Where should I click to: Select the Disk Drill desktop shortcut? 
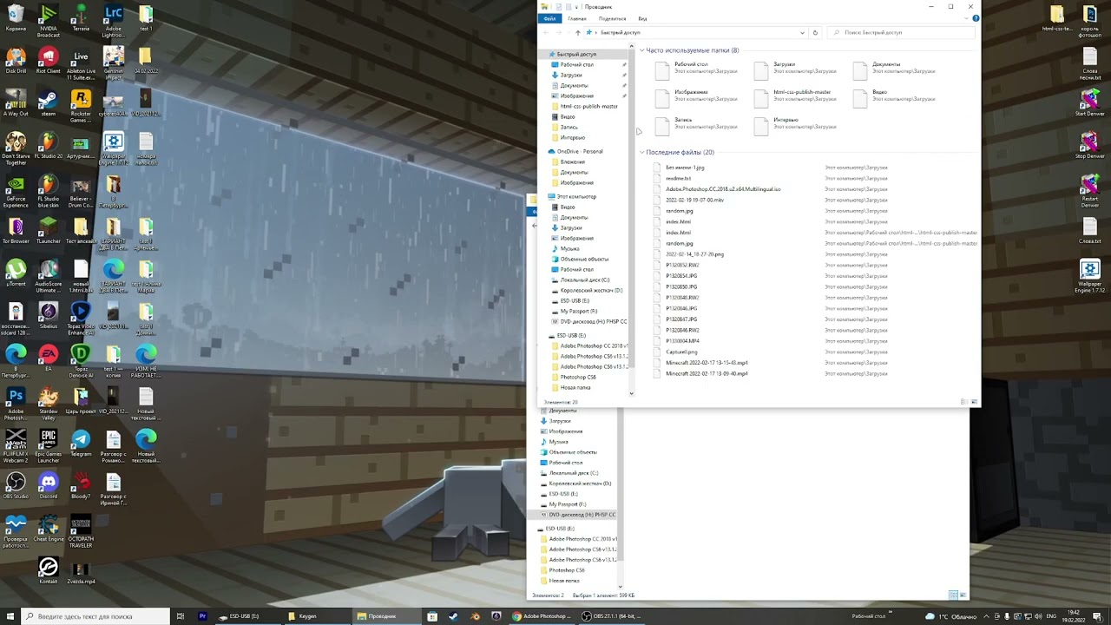[x=16, y=62]
